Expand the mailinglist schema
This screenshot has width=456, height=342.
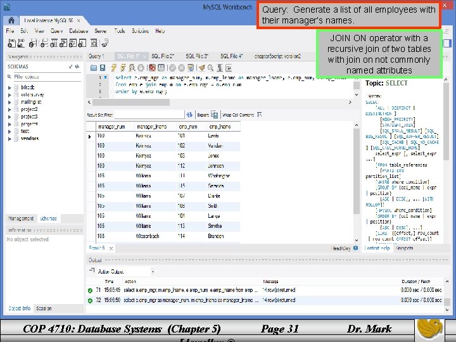point(9,102)
